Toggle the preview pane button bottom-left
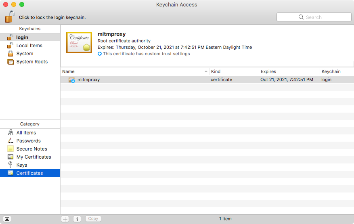Image resolution: width=354 pixels, height=224 pixels. click(7, 219)
